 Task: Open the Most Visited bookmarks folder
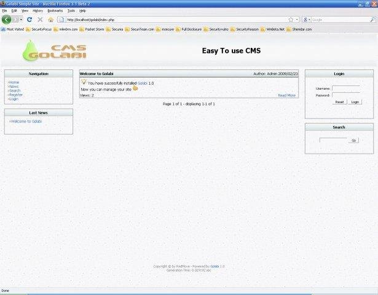[x=12, y=29]
